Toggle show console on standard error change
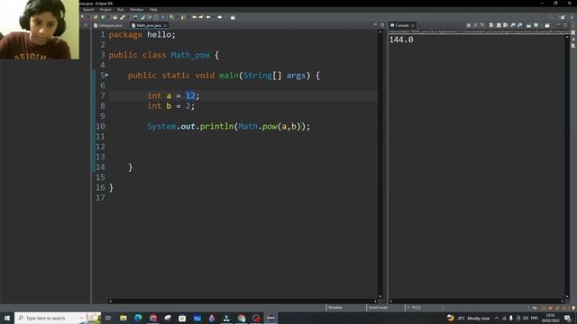Image resolution: width=577 pixels, height=324 pixels. pos(520,25)
